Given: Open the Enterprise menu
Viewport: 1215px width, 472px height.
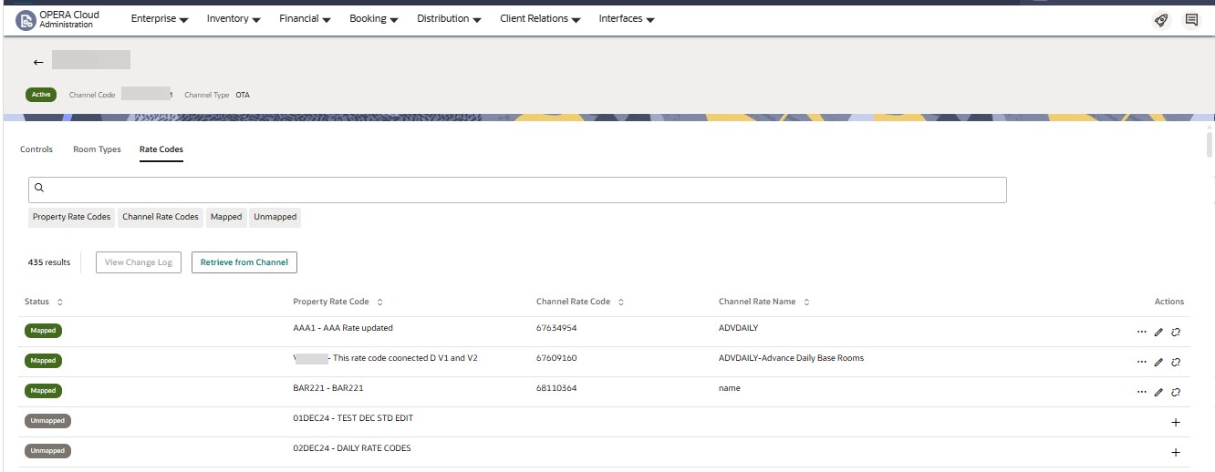Looking at the screenshot, I should click(x=160, y=19).
